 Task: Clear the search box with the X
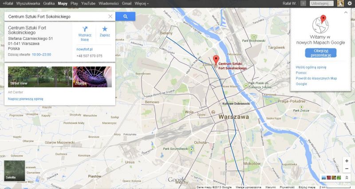pos(110,16)
